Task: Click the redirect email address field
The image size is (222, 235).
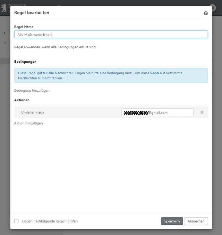Action: [158, 113]
